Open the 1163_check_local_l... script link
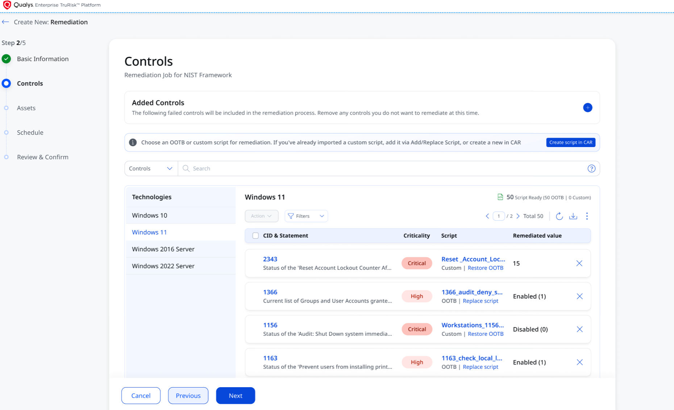Image resolution: width=674 pixels, height=410 pixels. [x=472, y=358]
